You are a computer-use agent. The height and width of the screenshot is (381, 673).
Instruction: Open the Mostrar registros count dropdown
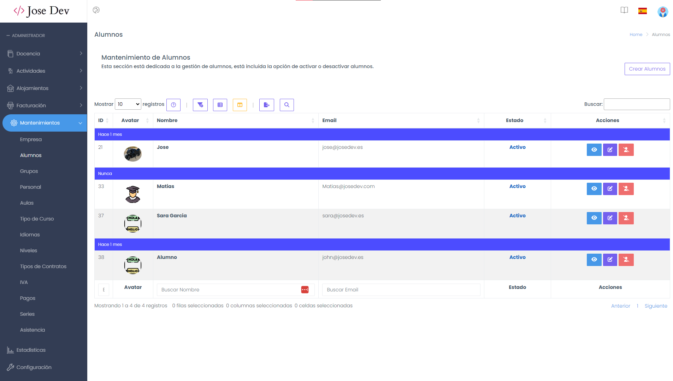coord(128,104)
